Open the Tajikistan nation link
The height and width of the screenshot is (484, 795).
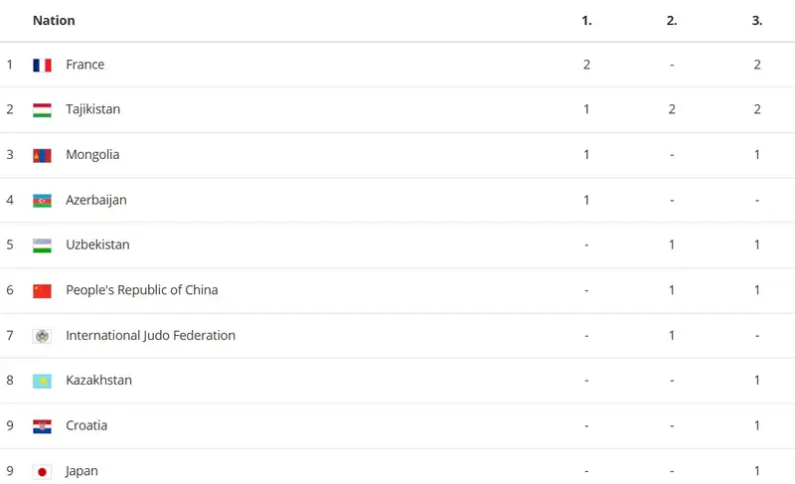(x=92, y=109)
